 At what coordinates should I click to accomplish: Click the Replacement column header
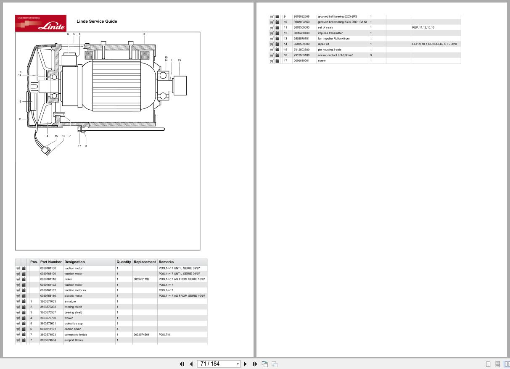[x=145, y=262]
